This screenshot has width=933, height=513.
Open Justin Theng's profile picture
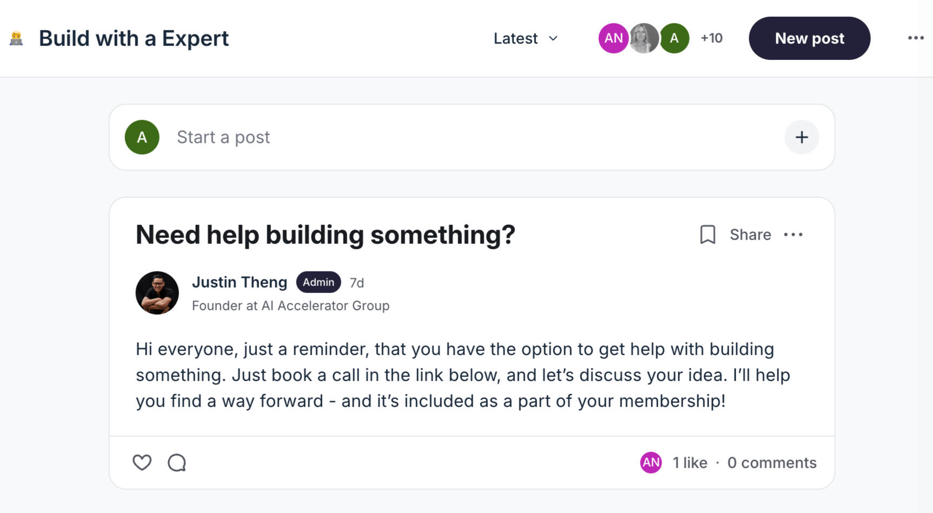pos(157,293)
